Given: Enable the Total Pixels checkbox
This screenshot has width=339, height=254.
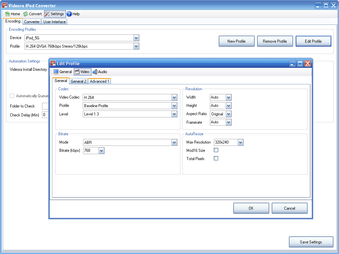Looking at the screenshot, I should pos(216,158).
